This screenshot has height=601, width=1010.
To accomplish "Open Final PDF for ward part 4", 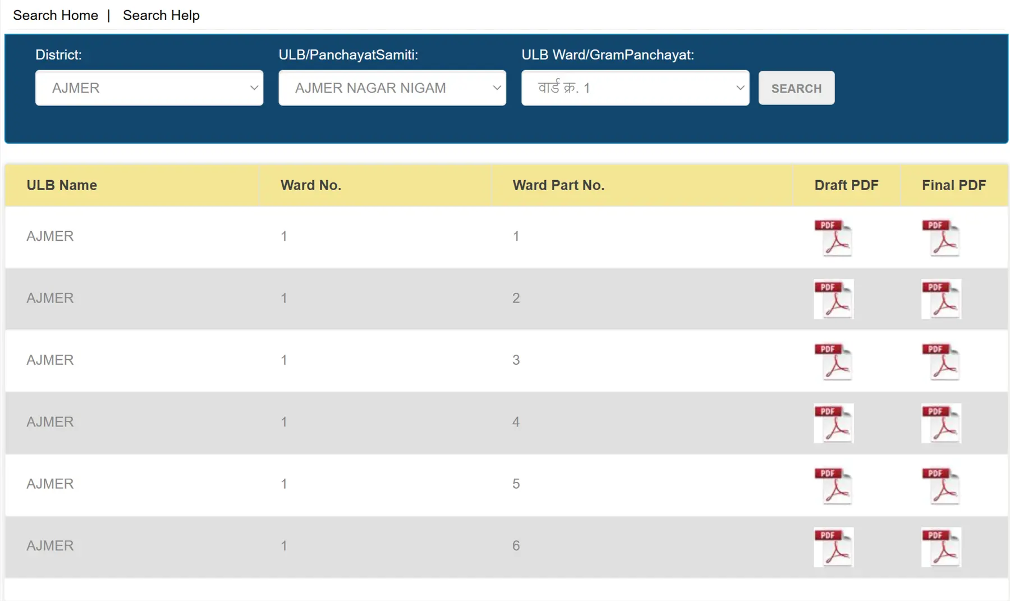I will (x=941, y=423).
